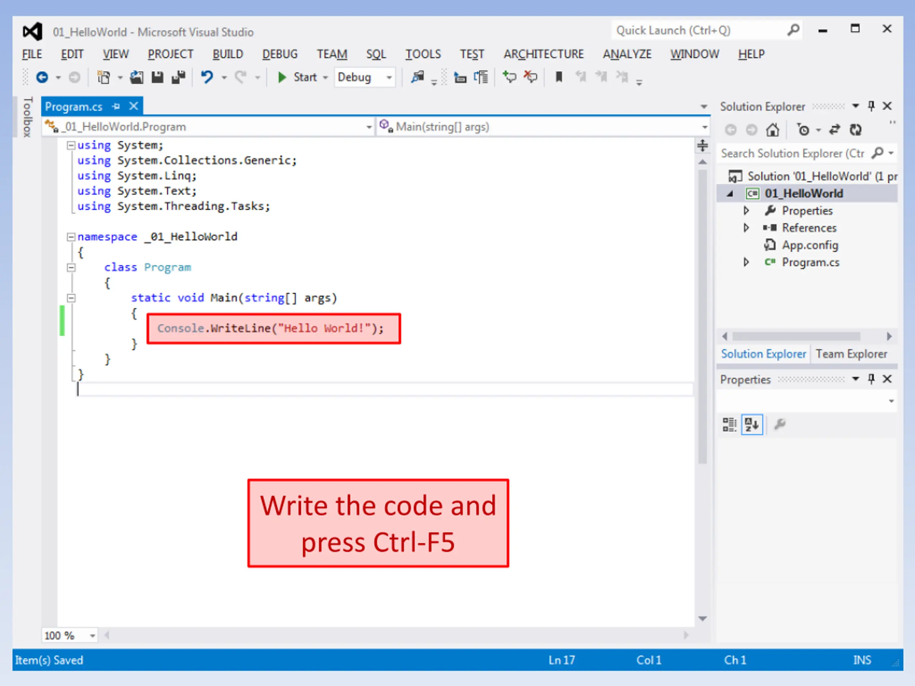Click the Navigate Backward arrow icon
The height and width of the screenshot is (686, 915).
(x=42, y=77)
